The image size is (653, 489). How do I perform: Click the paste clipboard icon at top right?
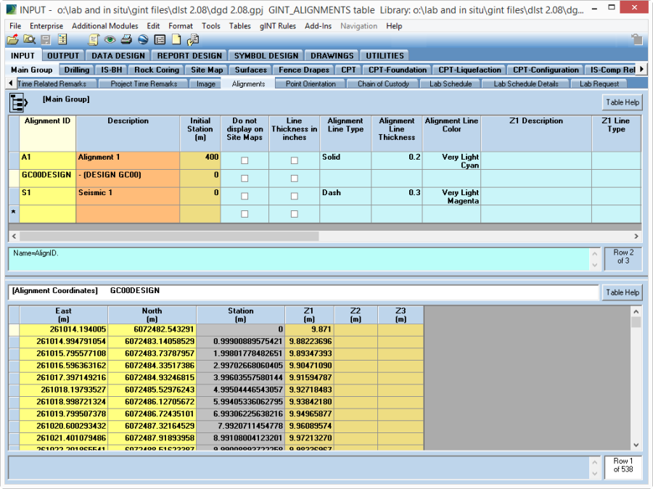point(636,40)
